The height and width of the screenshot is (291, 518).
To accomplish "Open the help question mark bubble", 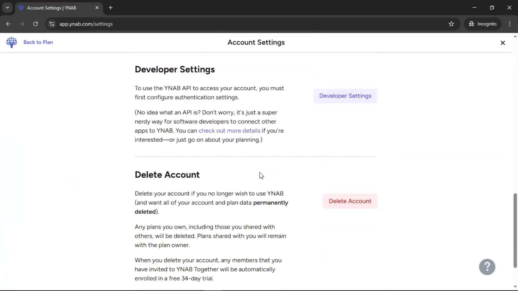I will pyautogui.click(x=487, y=267).
